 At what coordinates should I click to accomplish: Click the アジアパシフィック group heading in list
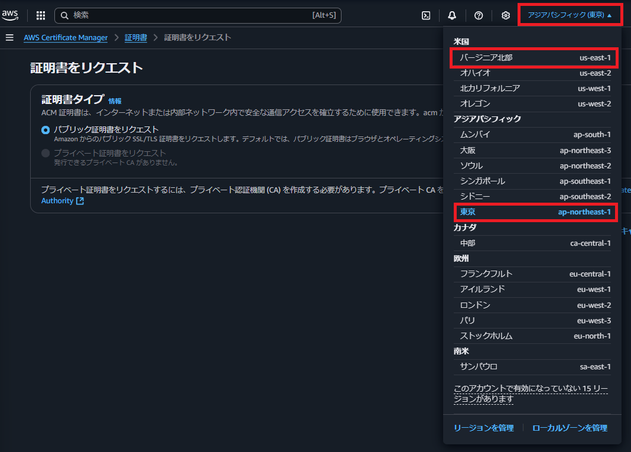click(487, 119)
